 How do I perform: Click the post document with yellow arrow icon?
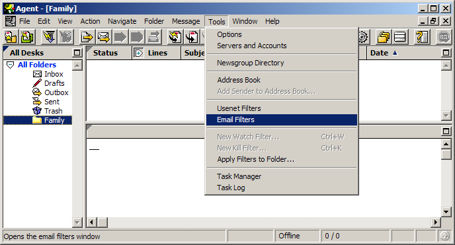coord(87,37)
